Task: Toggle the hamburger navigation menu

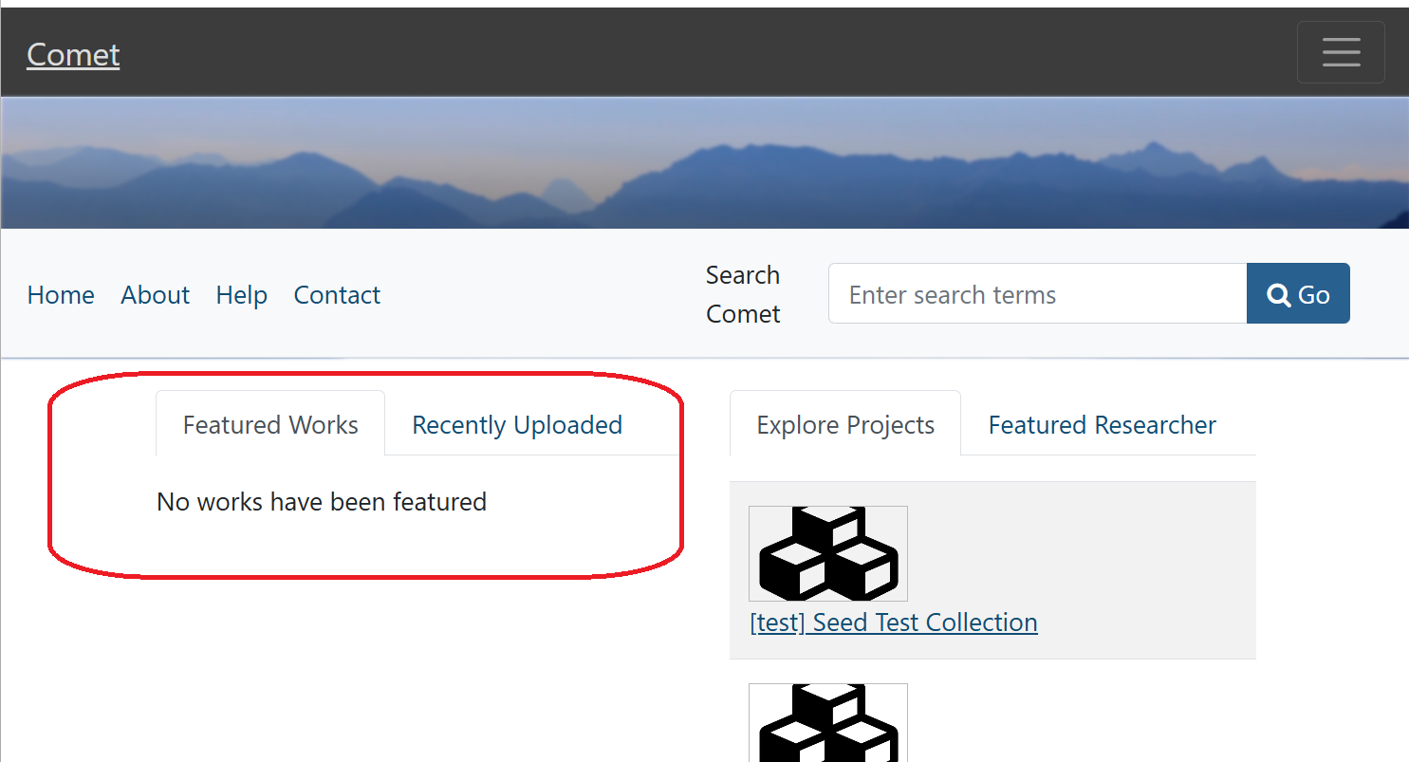Action: (1341, 52)
